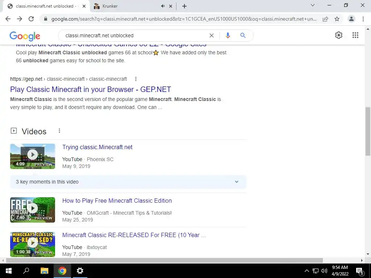Submit search with the magnifier icon
Image resolution: width=371 pixels, height=278 pixels.
[x=243, y=35]
